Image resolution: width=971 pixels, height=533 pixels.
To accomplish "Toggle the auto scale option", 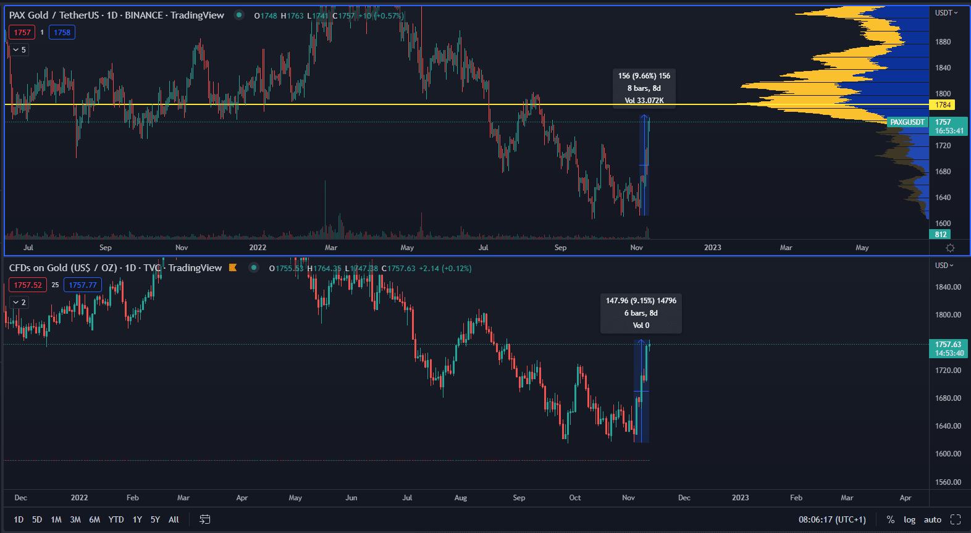I will 932,519.
